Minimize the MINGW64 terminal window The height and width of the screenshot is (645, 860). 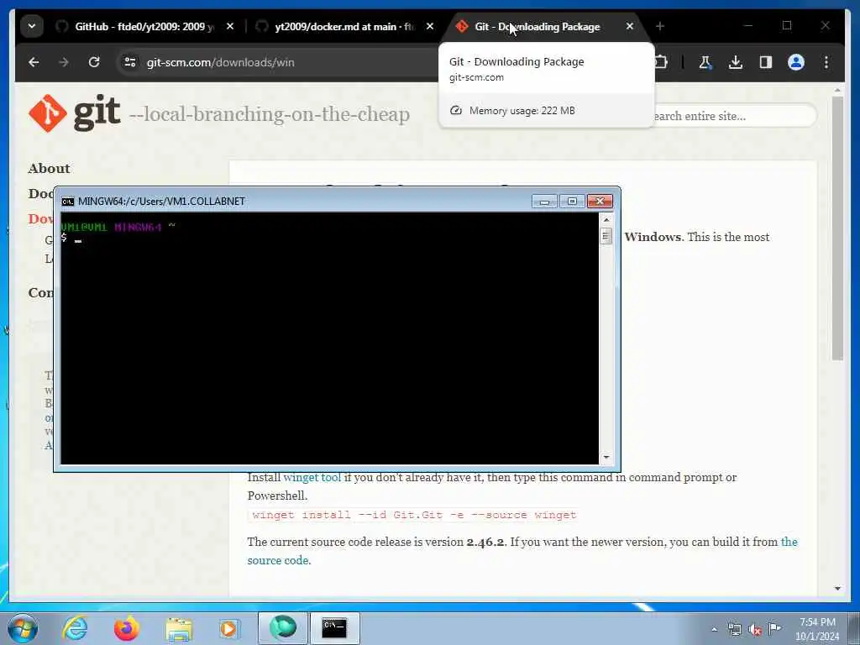point(544,202)
